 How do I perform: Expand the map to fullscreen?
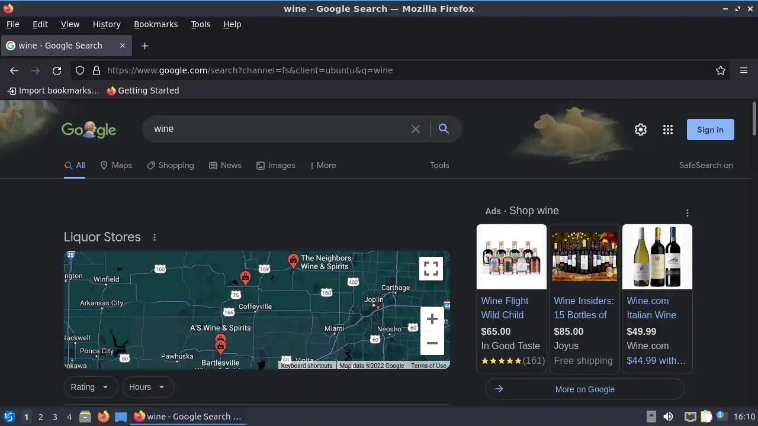click(431, 269)
